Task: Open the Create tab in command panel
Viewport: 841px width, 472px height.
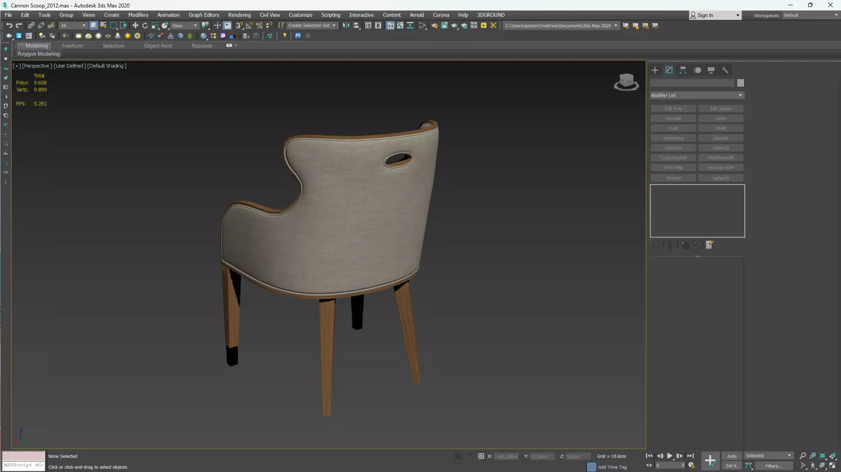Action: 655,70
